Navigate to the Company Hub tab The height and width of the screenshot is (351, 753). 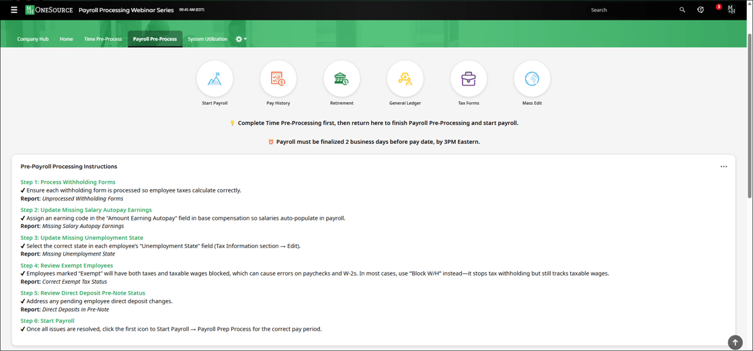point(33,39)
